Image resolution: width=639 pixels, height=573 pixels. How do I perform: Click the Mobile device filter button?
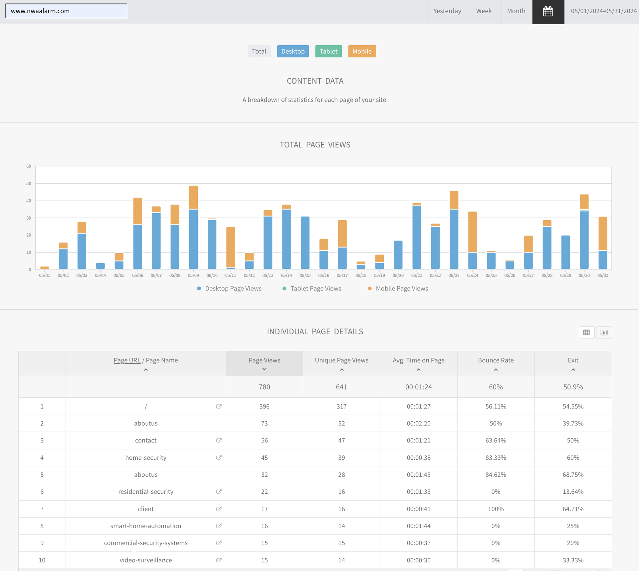tap(362, 51)
